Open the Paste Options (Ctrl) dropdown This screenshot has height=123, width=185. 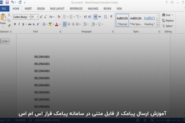click(x=5, y=42)
